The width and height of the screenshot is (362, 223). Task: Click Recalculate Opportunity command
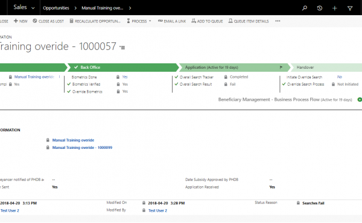point(95,21)
